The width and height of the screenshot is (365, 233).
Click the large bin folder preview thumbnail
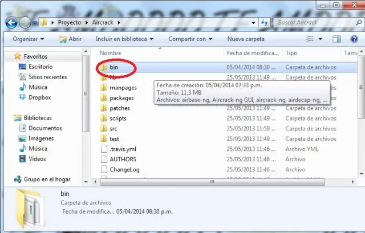30,208
